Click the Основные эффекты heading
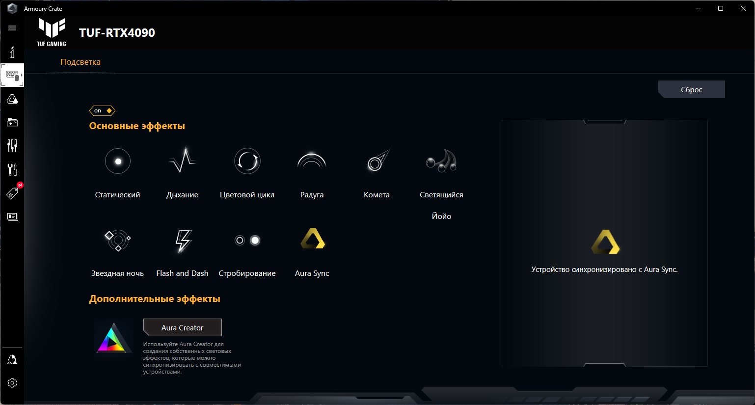755x405 pixels. (x=137, y=126)
